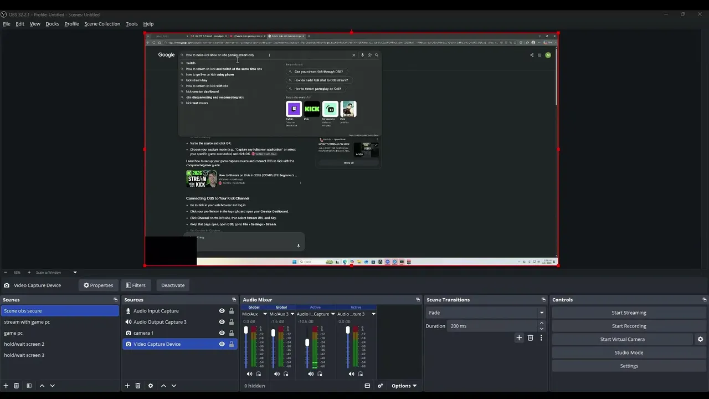The width and height of the screenshot is (709, 399).
Task: Add a new scene with the plus icon
Action: click(6, 386)
